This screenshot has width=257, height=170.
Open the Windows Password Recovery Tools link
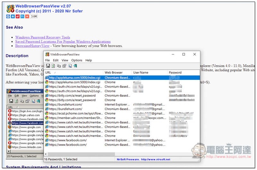coord(43,37)
